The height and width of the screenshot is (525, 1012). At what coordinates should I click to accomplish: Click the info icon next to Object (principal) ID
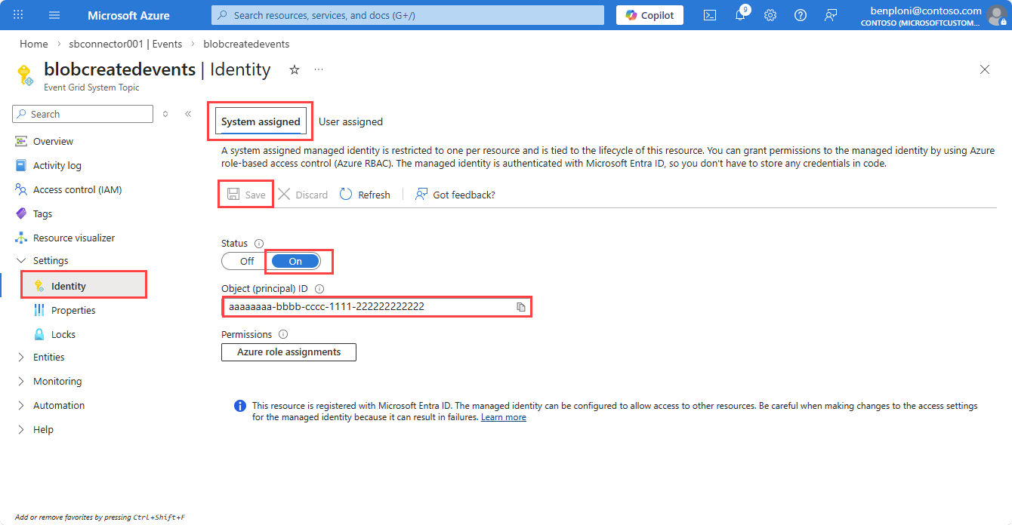point(319,289)
